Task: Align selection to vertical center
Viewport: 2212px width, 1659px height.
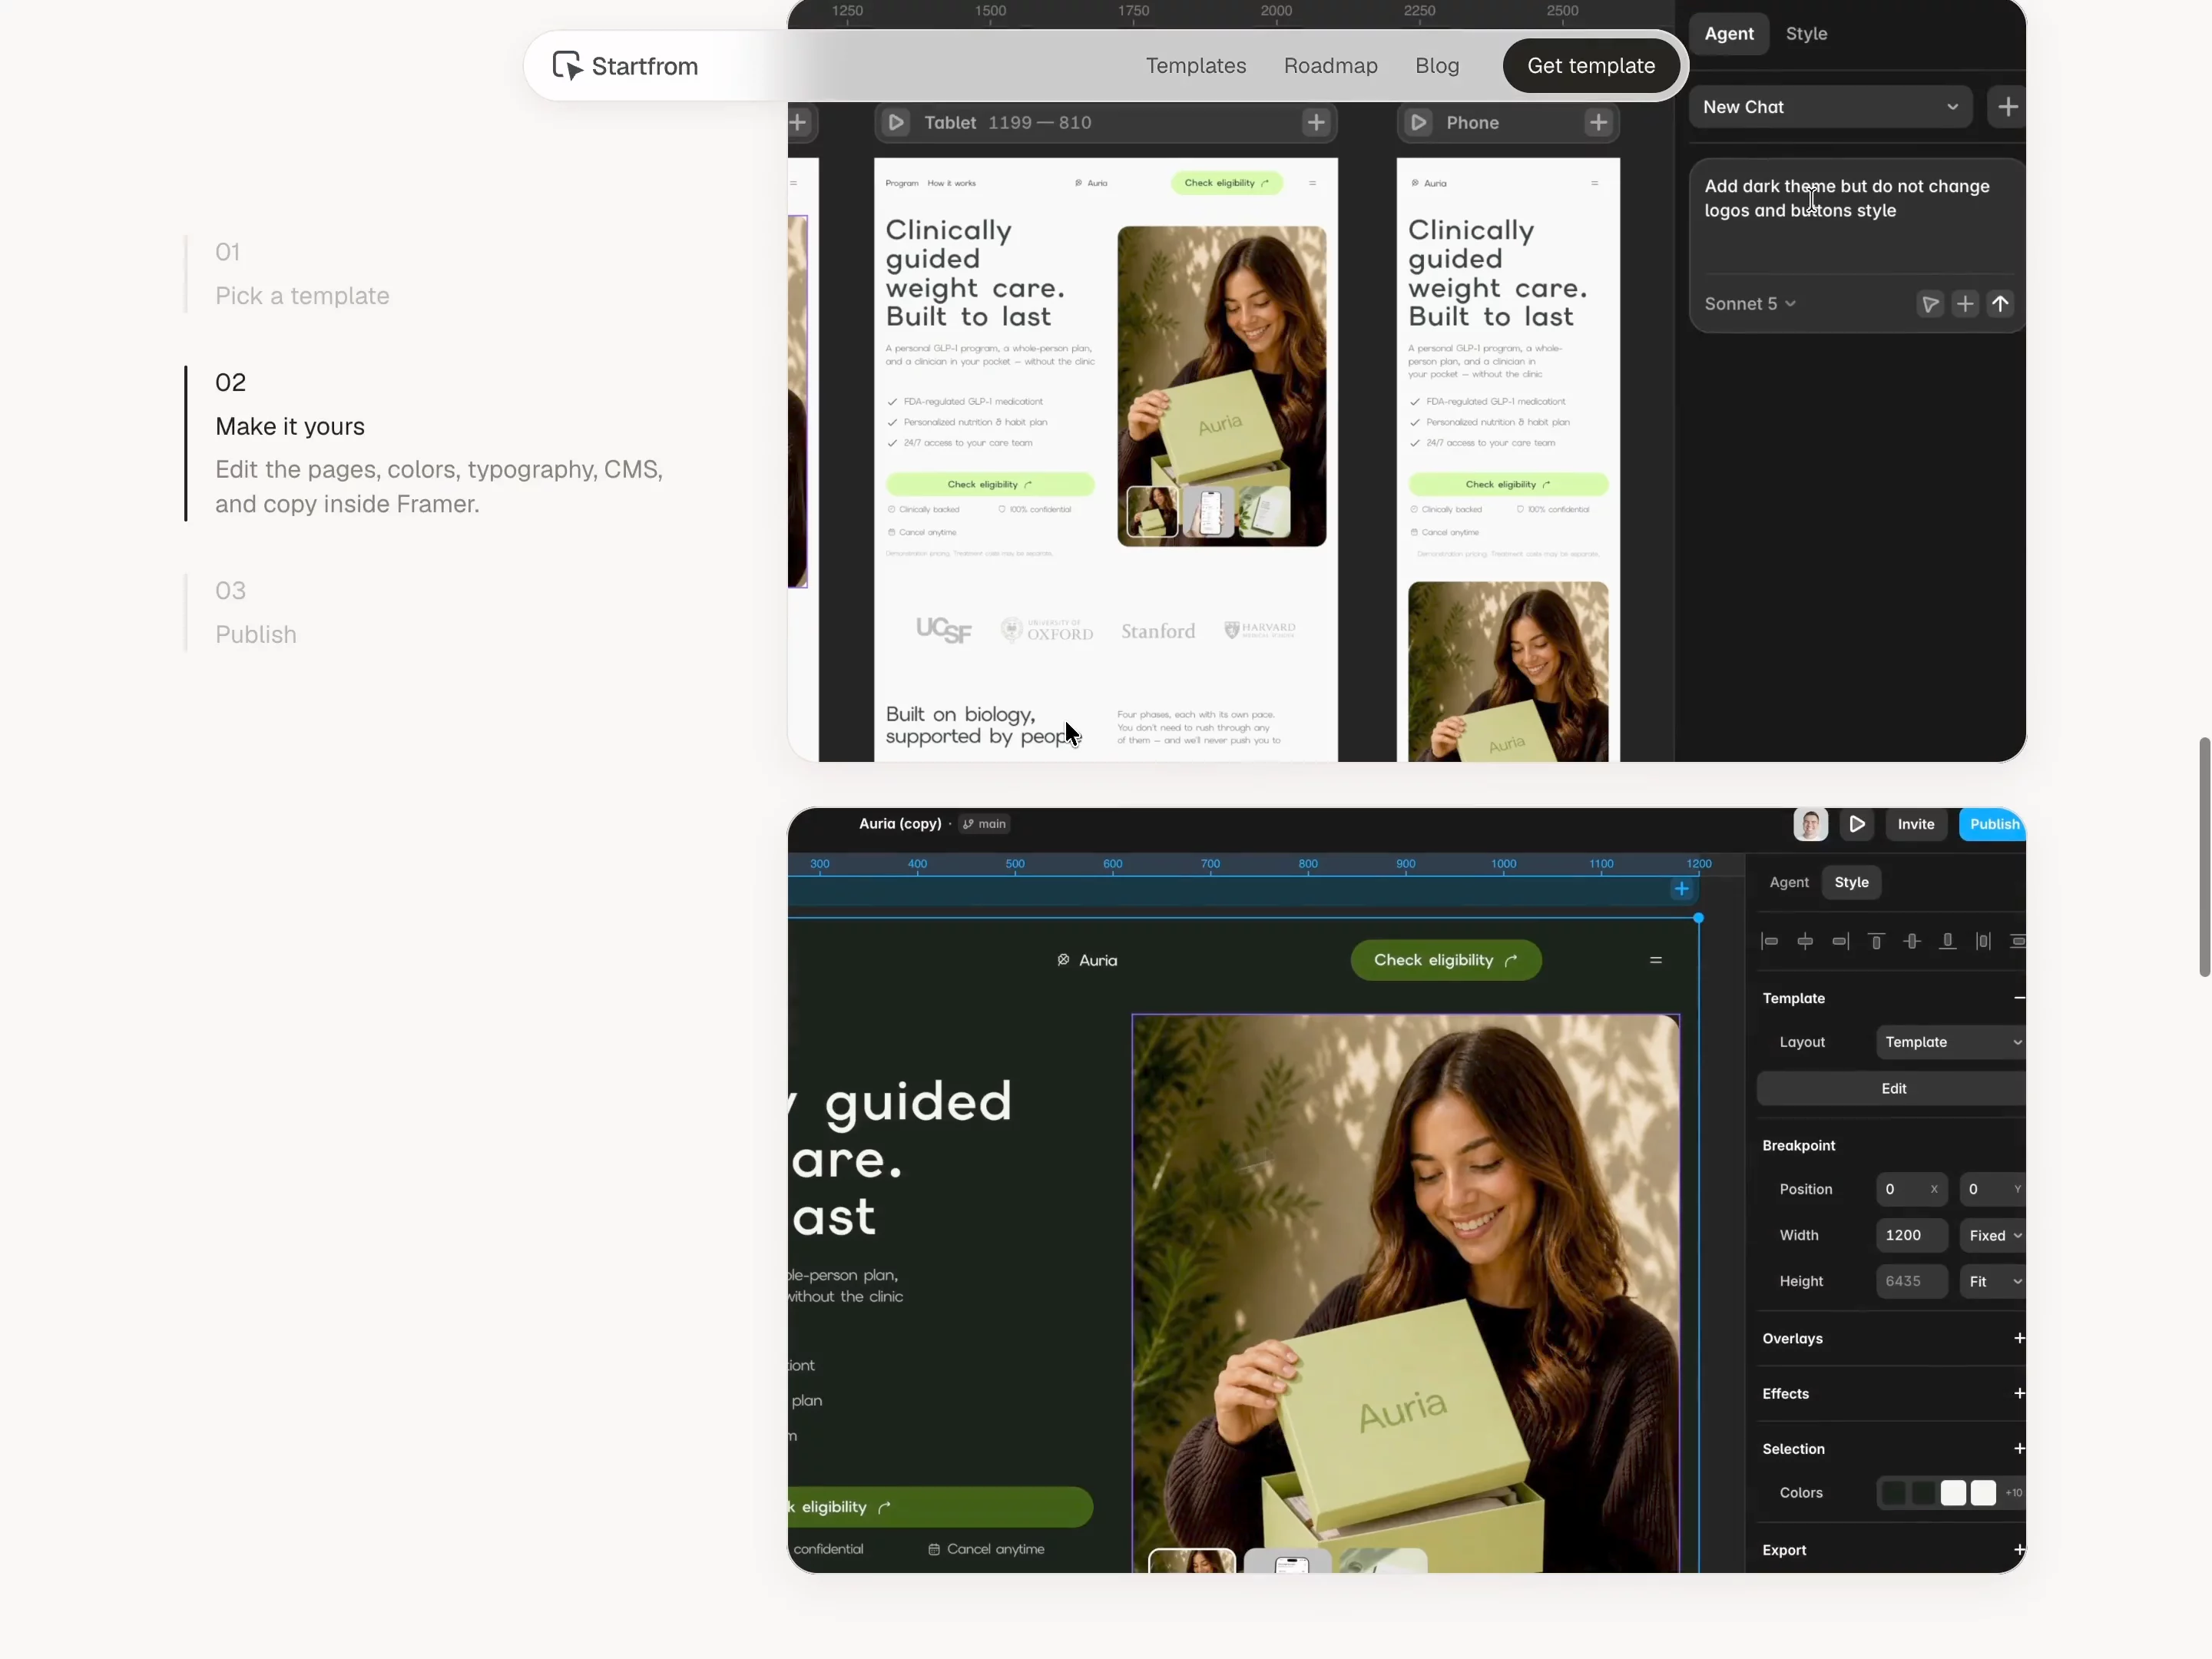Action: (1912, 941)
